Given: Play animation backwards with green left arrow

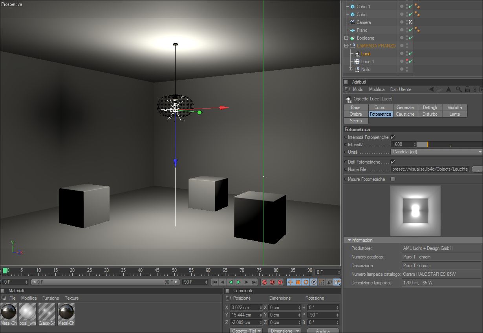Looking at the screenshot, I should coord(231,282).
